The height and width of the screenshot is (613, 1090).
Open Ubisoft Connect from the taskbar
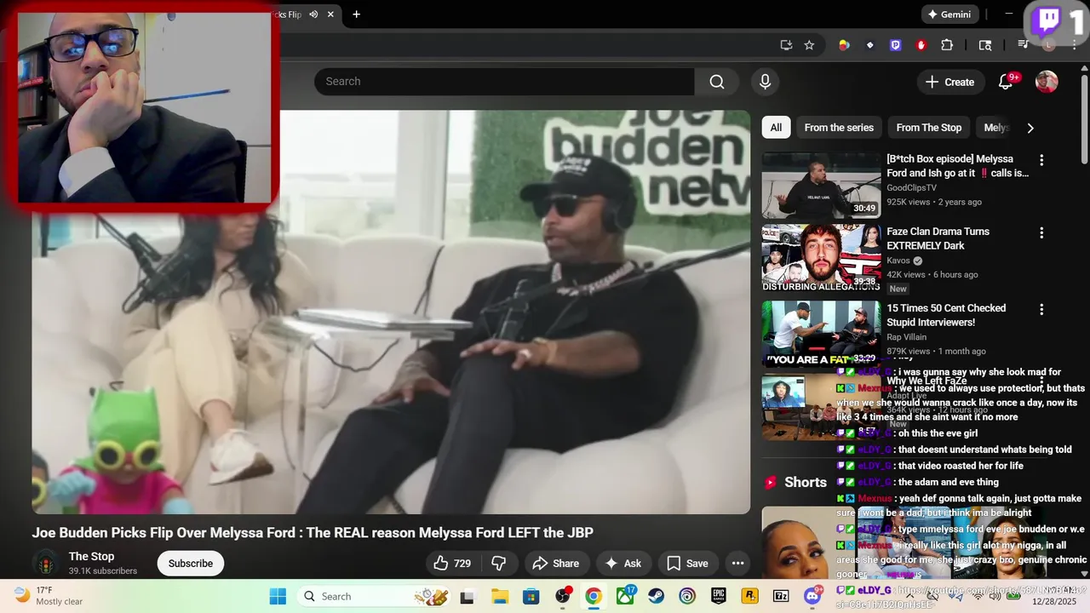click(x=687, y=596)
